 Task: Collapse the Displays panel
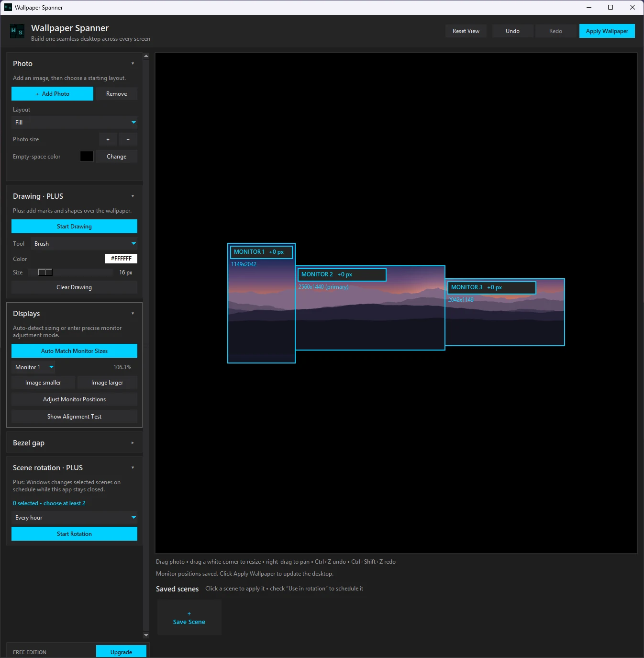[x=133, y=314]
